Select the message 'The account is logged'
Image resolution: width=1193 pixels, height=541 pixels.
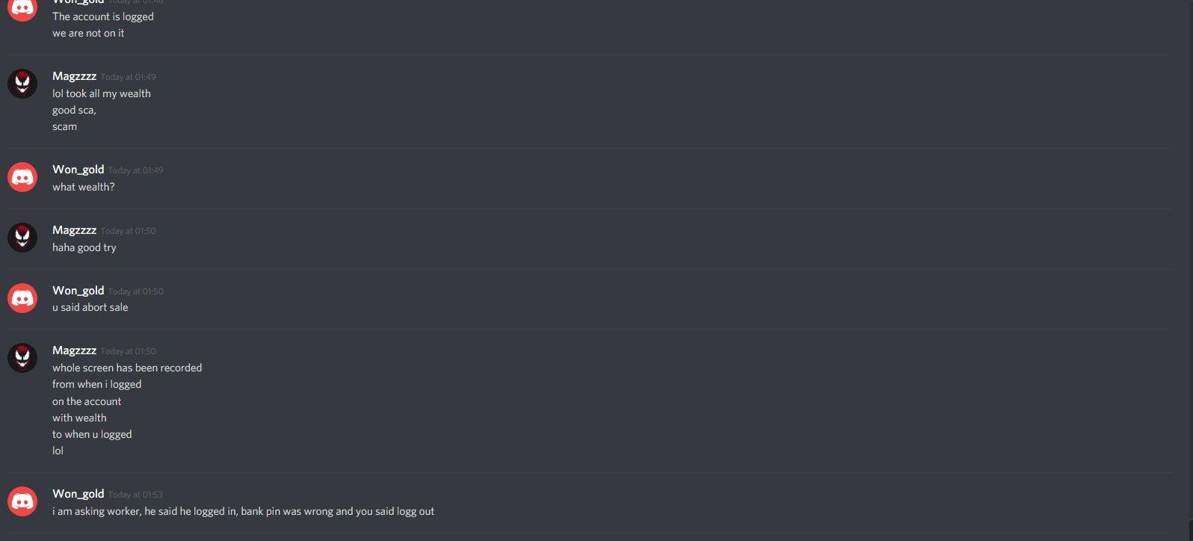[x=103, y=16]
